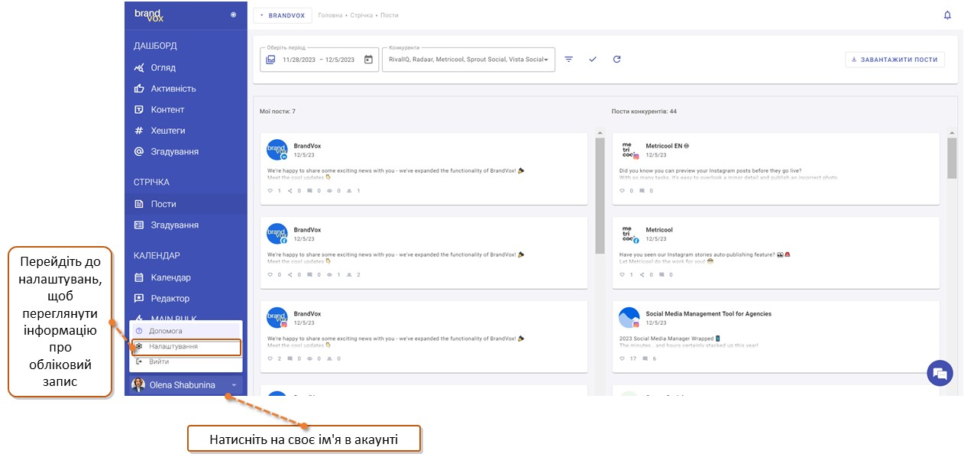
Task: Expand the Olena Shabunina account menu
Action: coord(186,385)
